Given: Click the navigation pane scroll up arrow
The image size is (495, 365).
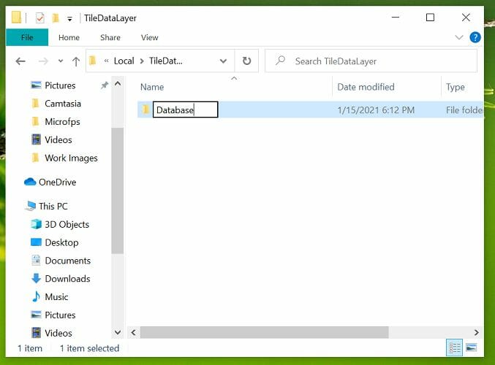Looking at the screenshot, I should pos(118,84).
